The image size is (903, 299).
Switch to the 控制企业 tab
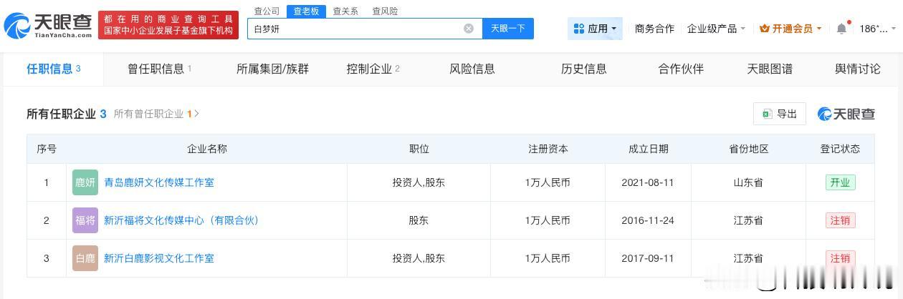click(x=373, y=69)
